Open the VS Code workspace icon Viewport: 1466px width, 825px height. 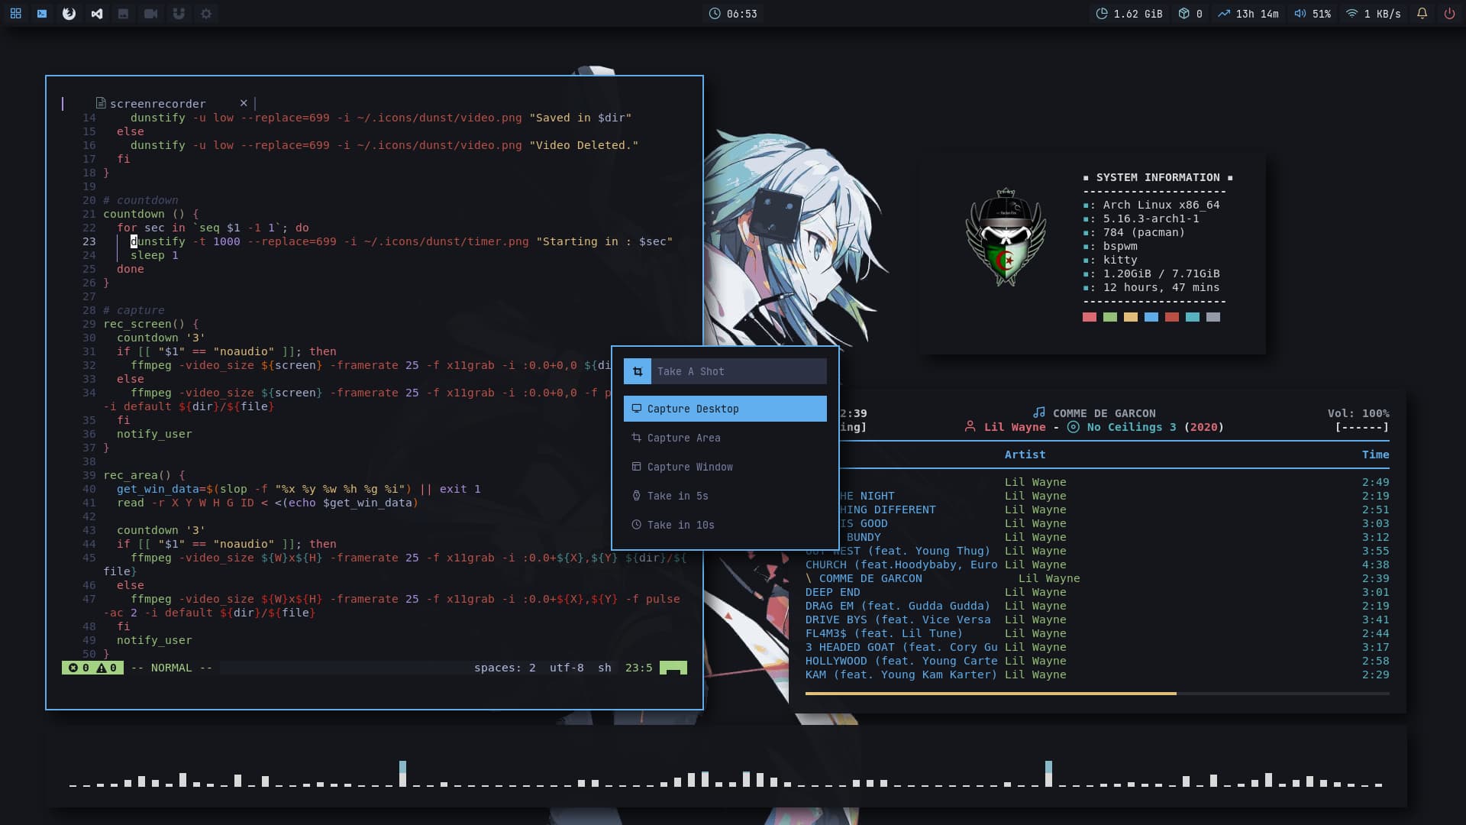[97, 14]
